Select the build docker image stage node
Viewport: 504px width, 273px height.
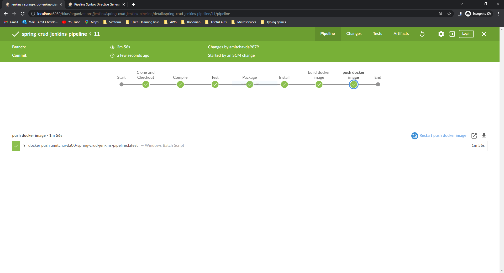tap(319, 84)
